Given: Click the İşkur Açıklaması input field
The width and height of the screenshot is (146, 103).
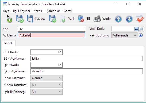Looking at the screenshot, I should 87,71.
